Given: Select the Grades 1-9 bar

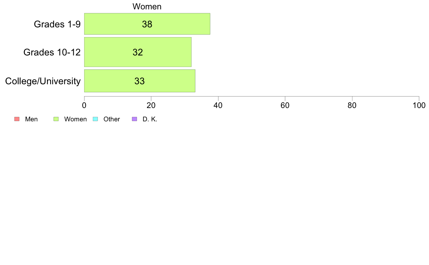Looking at the screenshot, I should tap(147, 24).
